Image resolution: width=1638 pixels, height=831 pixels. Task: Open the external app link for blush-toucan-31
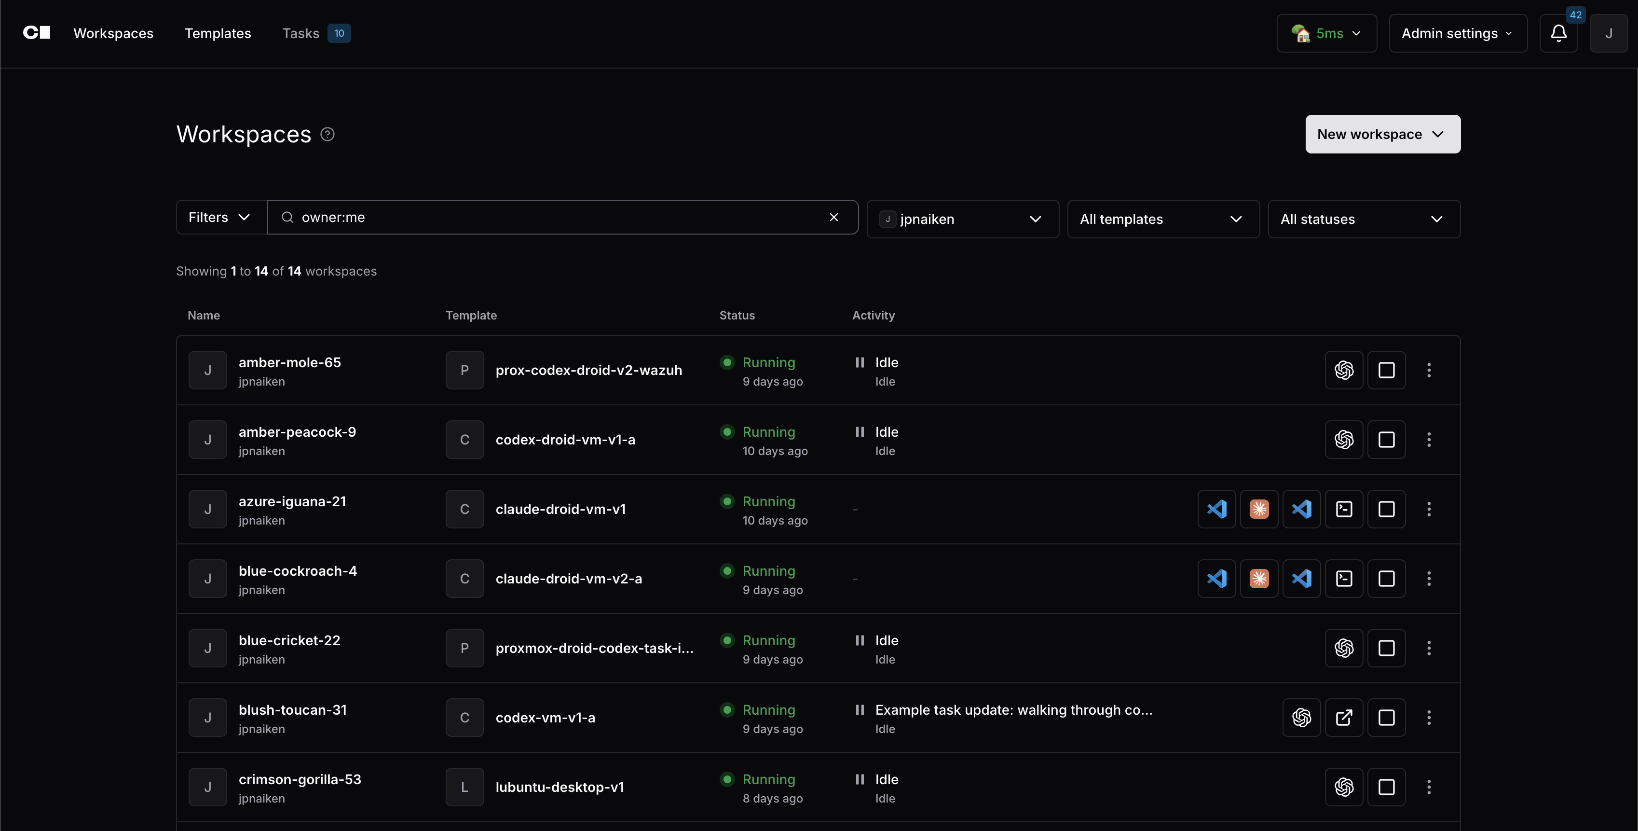pos(1344,717)
